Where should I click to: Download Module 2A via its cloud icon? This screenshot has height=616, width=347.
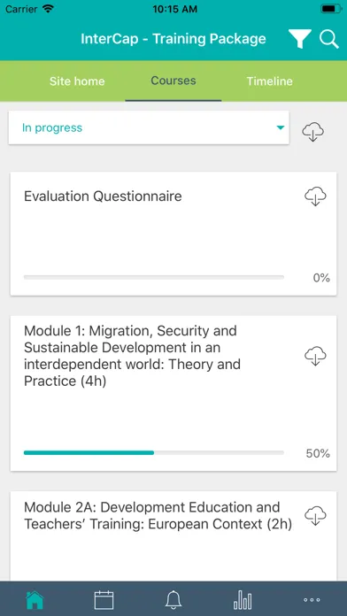tap(315, 515)
